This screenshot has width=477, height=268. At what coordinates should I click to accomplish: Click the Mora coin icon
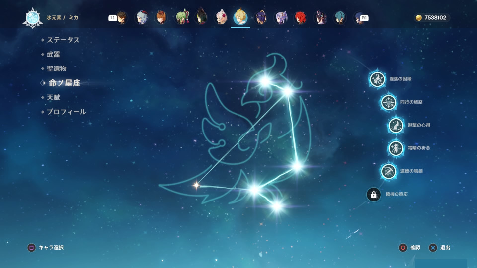[x=419, y=18]
